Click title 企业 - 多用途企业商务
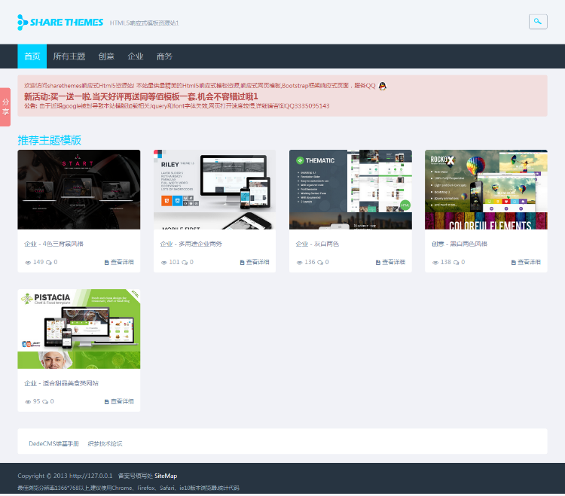The width and height of the screenshot is (565, 496). tap(191, 244)
